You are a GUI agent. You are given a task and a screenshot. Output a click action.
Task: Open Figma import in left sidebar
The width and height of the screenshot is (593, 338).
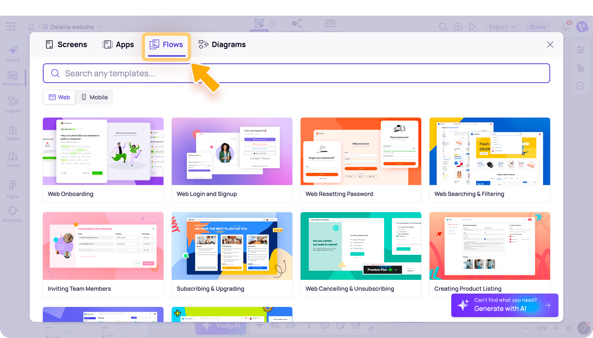[x=13, y=189]
